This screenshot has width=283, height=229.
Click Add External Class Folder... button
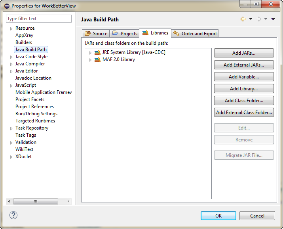(244, 113)
